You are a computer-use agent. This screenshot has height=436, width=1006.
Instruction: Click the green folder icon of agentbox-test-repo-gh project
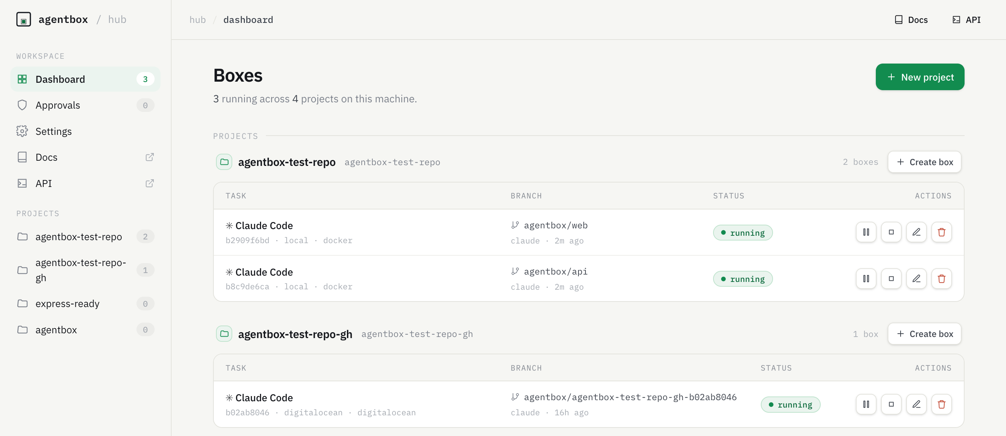click(x=224, y=334)
